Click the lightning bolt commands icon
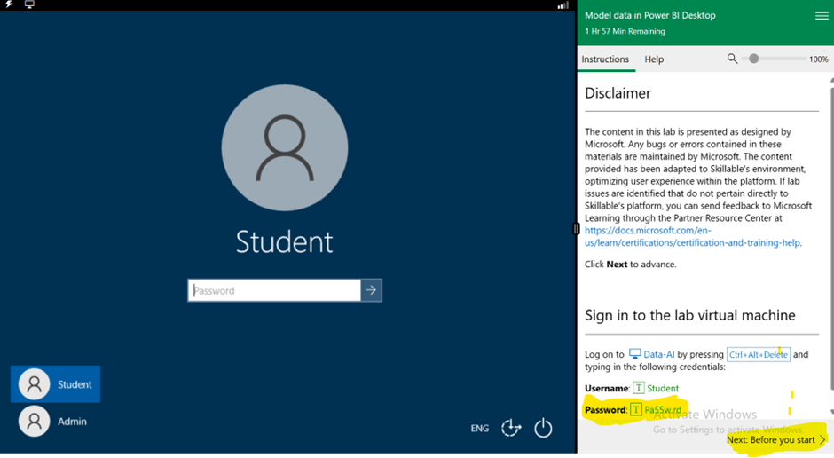Image resolution: width=834 pixels, height=458 pixels. [9, 4]
